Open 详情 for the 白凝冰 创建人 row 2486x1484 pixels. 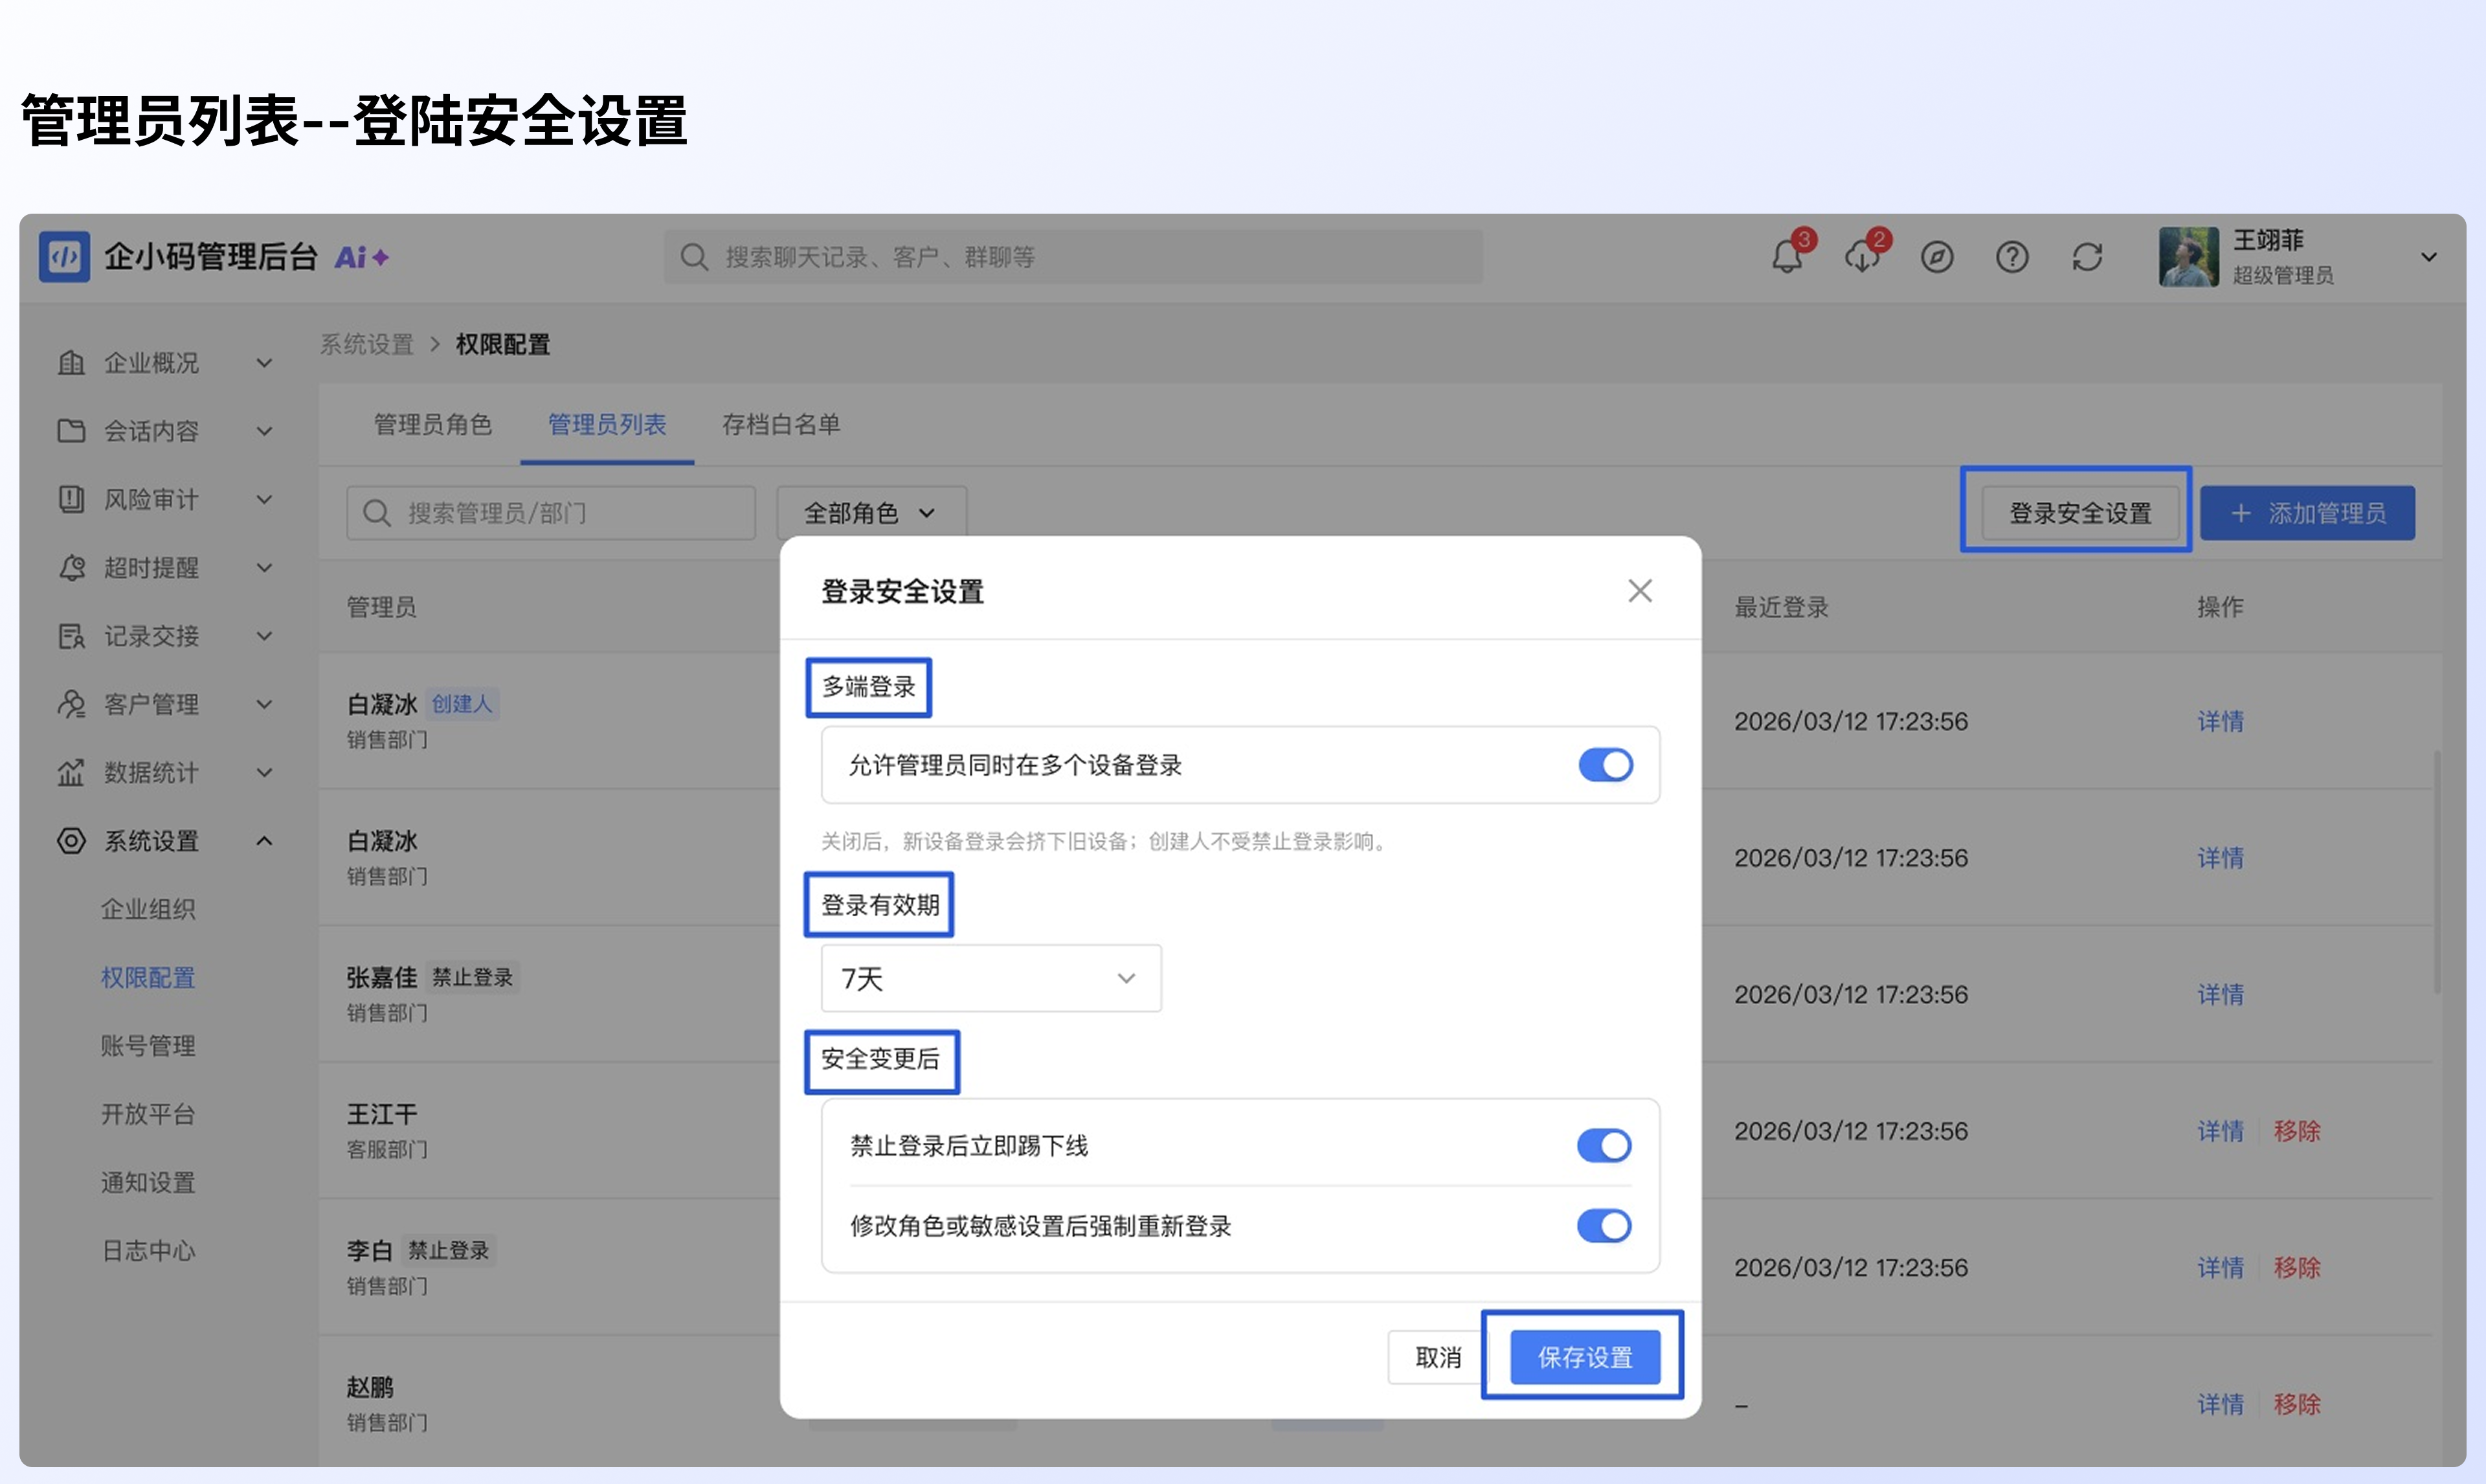2220,721
